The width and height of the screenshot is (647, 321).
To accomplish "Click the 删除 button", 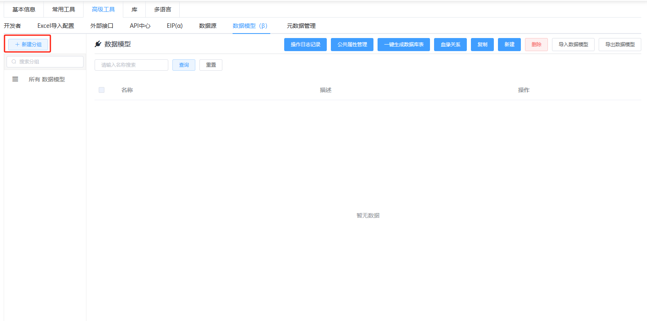I will click(x=536, y=45).
